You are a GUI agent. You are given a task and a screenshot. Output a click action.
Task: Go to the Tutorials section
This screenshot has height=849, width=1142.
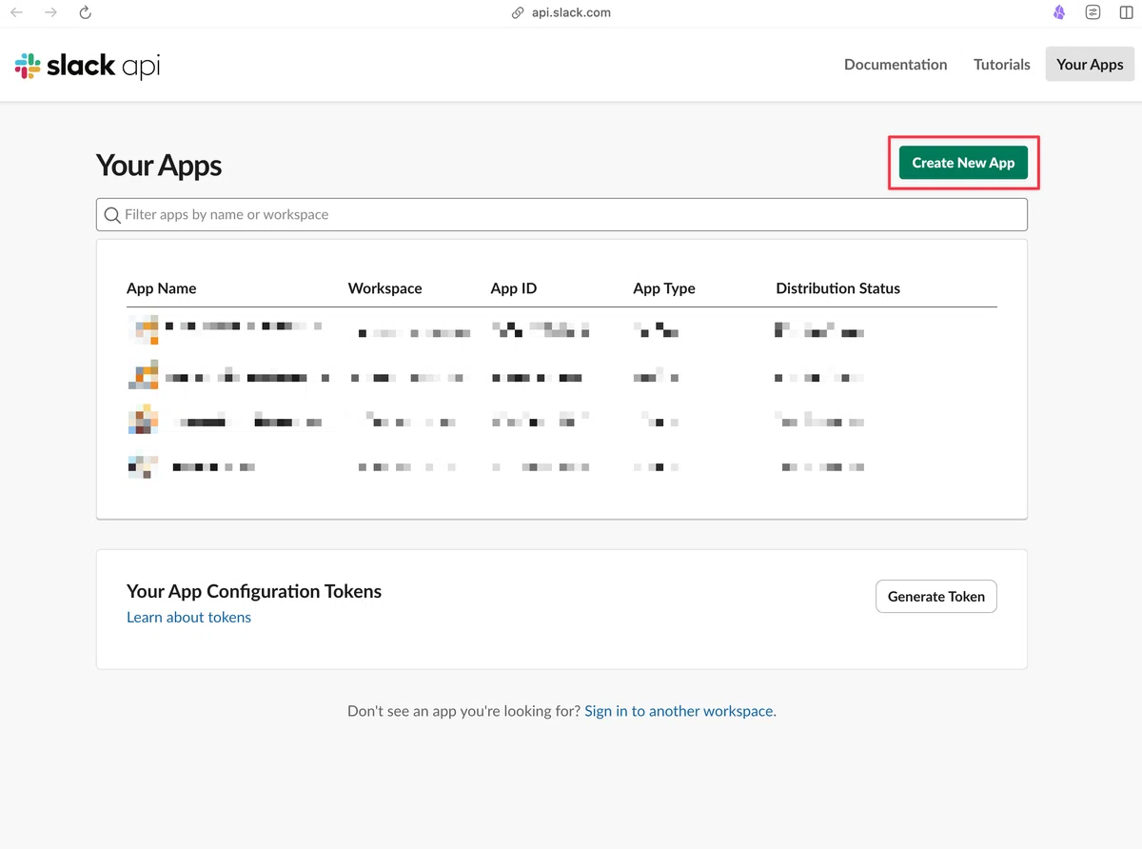1001,64
